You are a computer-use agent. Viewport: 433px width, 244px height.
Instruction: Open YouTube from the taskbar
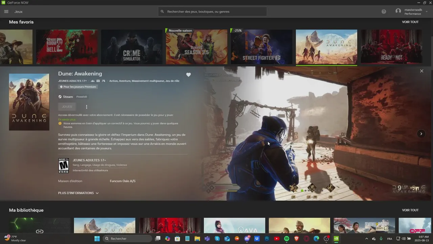tap(277, 239)
